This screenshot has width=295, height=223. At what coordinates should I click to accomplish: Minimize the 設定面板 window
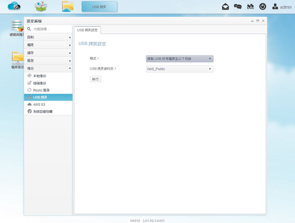(x=252, y=21)
